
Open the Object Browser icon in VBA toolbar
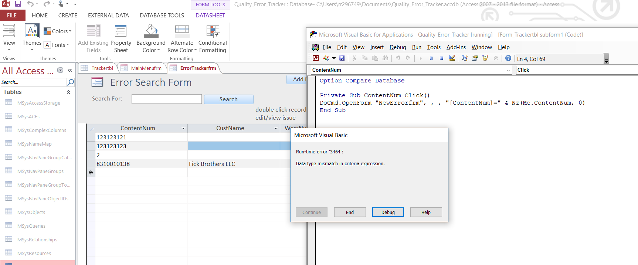(485, 58)
